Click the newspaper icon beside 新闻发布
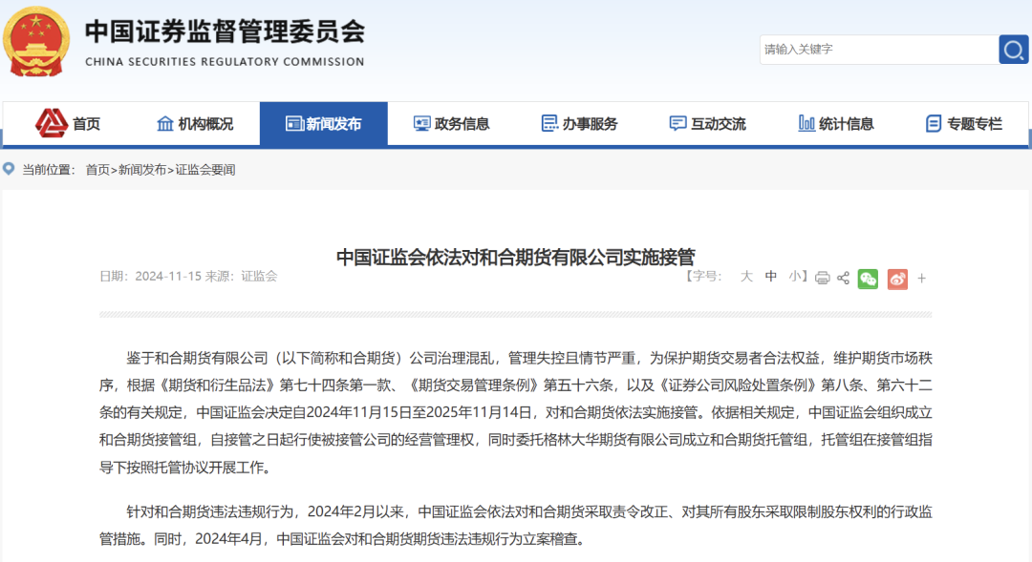Image resolution: width=1032 pixels, height=562 pixels. pyautogui.click(x=294, y=124)
